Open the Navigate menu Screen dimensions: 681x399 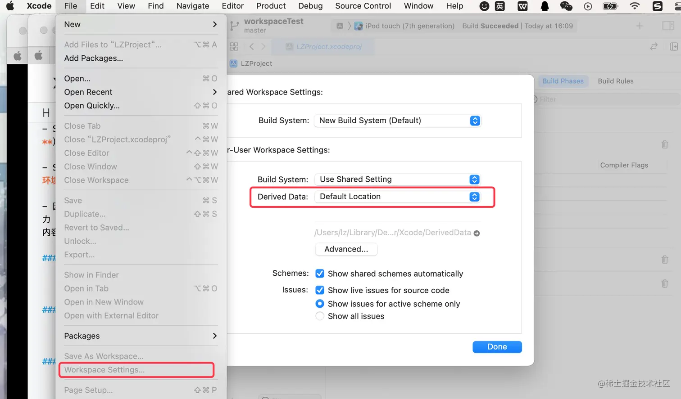click(193, 6)
